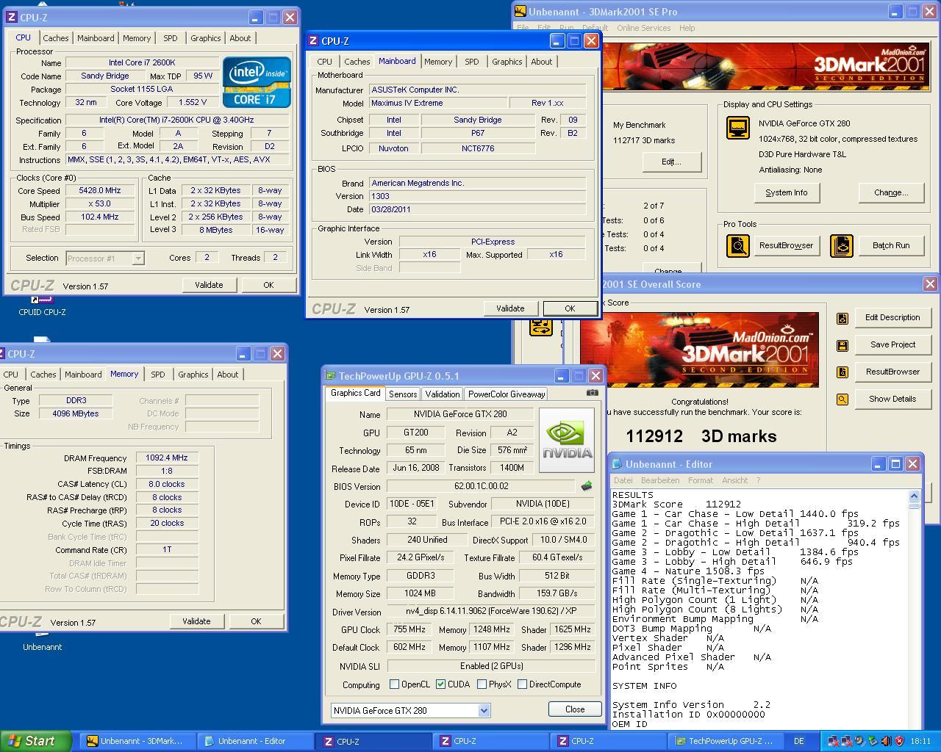
Task: Open the Bearbeiten menu in the Editor
Action: pos(659,480)
